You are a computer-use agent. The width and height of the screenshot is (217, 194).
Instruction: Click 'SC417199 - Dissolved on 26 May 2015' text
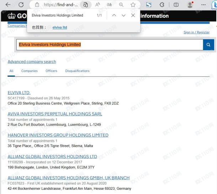click(x=38, y=98)
